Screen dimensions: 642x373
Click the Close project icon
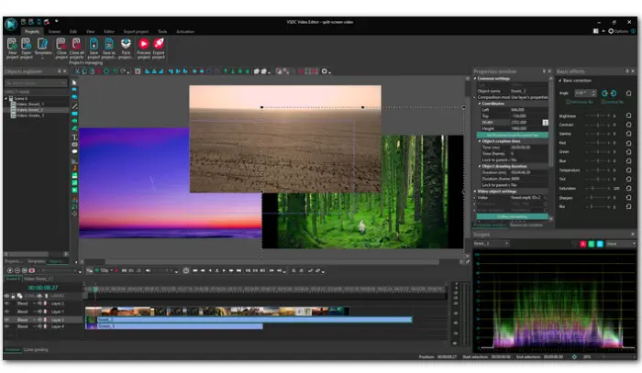[x=61, y=44]
